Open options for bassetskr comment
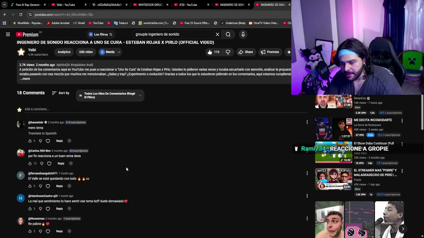 point(307,122)
